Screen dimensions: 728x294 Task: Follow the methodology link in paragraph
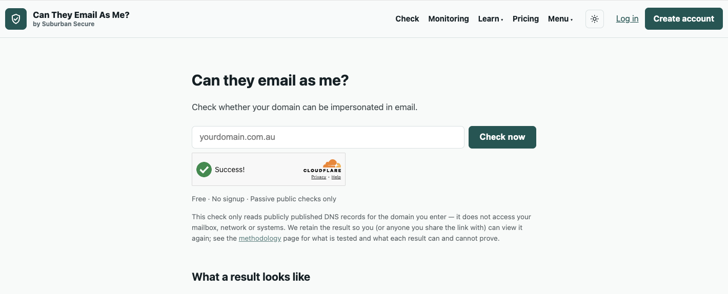(260, 238)
